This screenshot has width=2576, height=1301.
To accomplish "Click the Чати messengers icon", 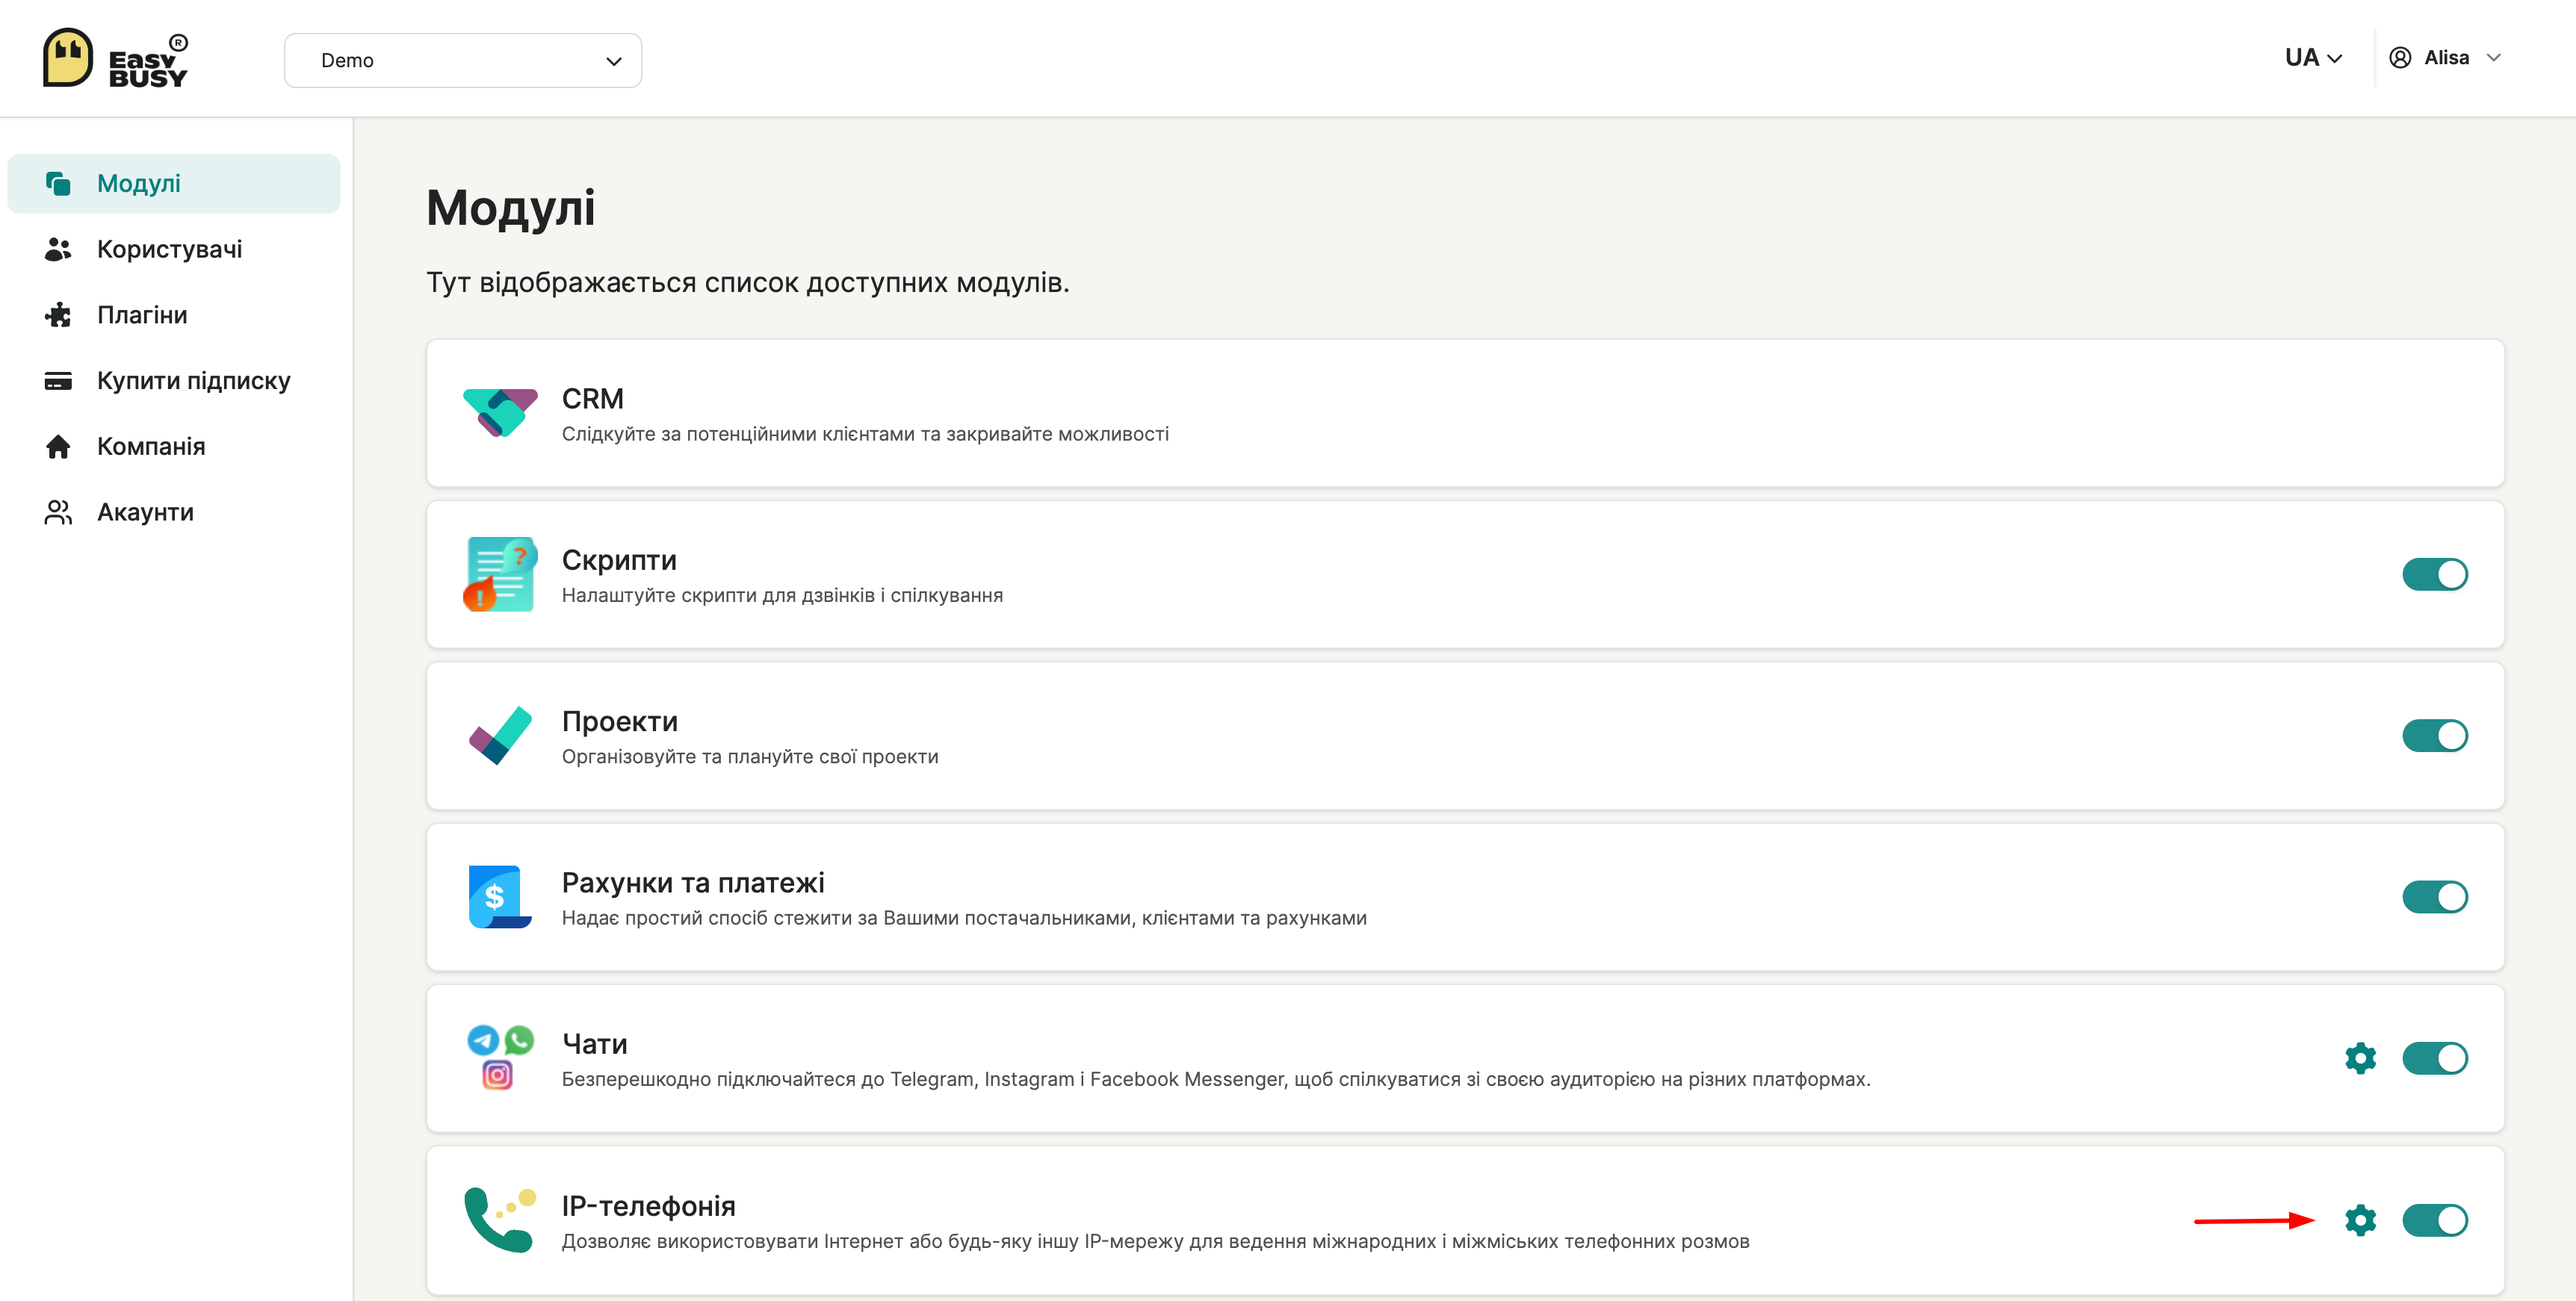I will click(x=500, y=1058).
